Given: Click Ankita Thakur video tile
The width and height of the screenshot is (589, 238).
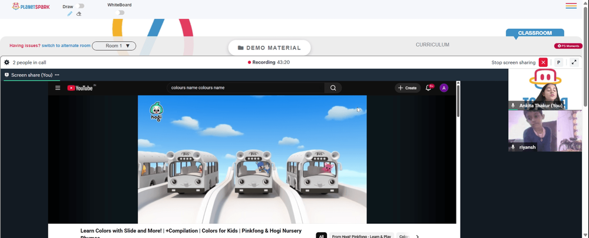Looking at the screenshot, I should click(x=545, y=89).
